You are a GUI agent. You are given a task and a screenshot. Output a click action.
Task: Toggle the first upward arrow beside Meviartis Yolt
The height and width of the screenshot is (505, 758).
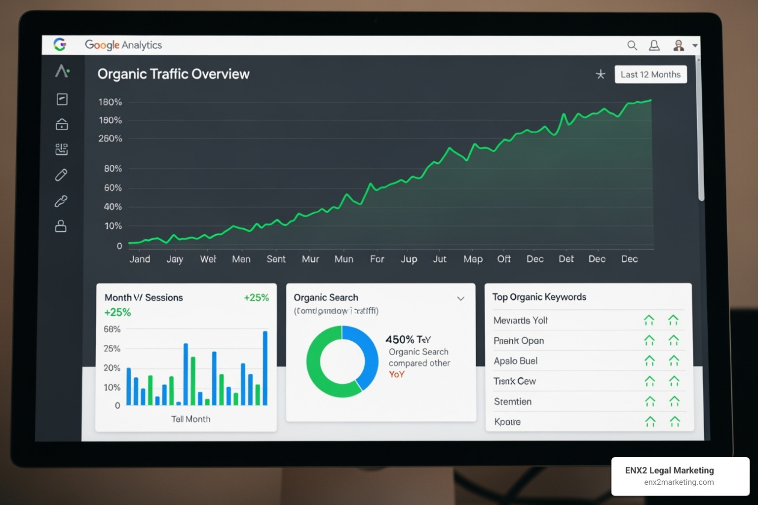[x=649, y=320]
